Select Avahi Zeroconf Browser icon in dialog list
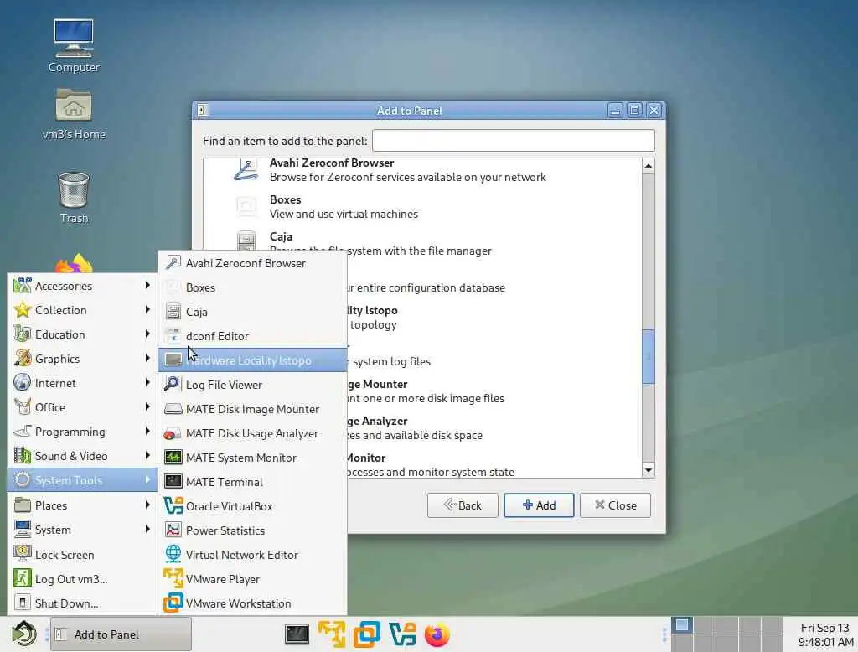 (x=246, y=169)
